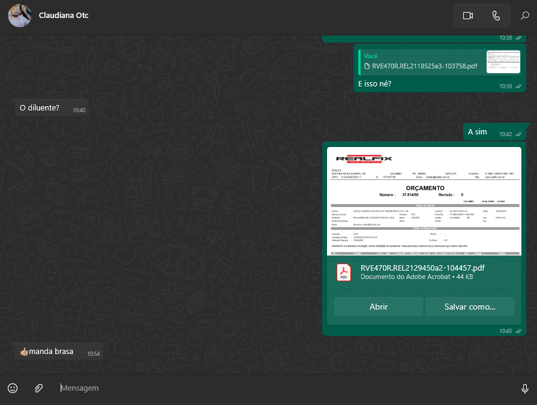Screen dimensions: 537x405
Task: Record a voice message with microphone
Action: click(x=524, y=388)
